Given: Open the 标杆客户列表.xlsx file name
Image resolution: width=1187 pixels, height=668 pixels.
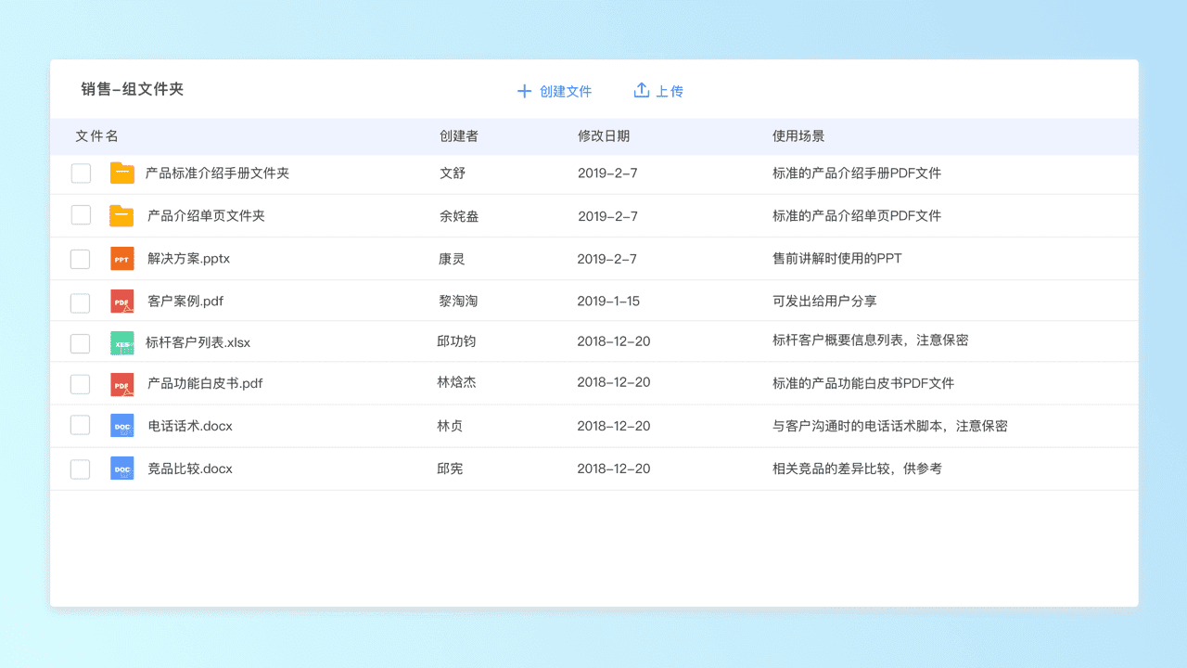Looking at the screenshot, I should (198, 342).
